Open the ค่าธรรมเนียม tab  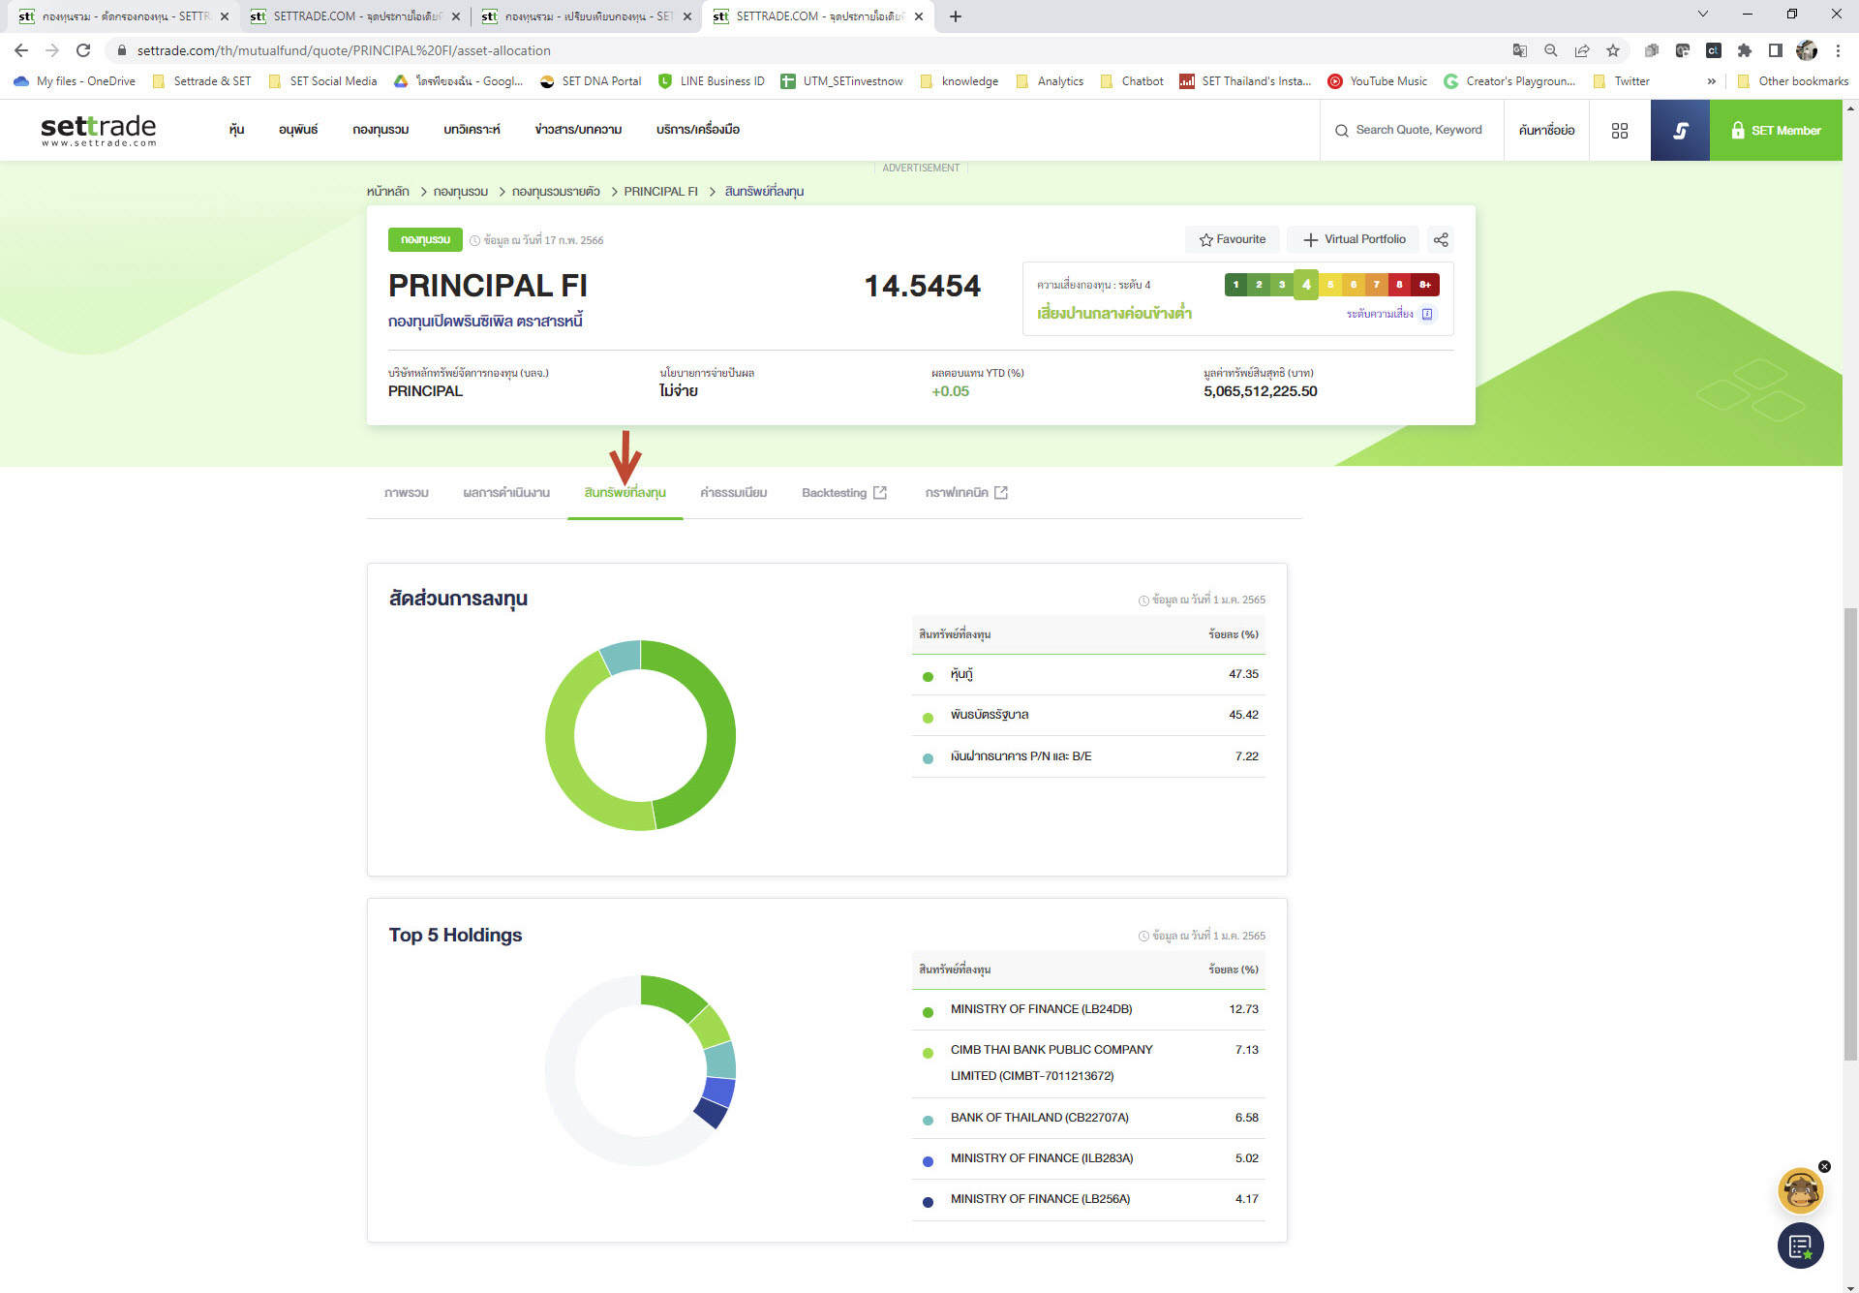[733, 493]
